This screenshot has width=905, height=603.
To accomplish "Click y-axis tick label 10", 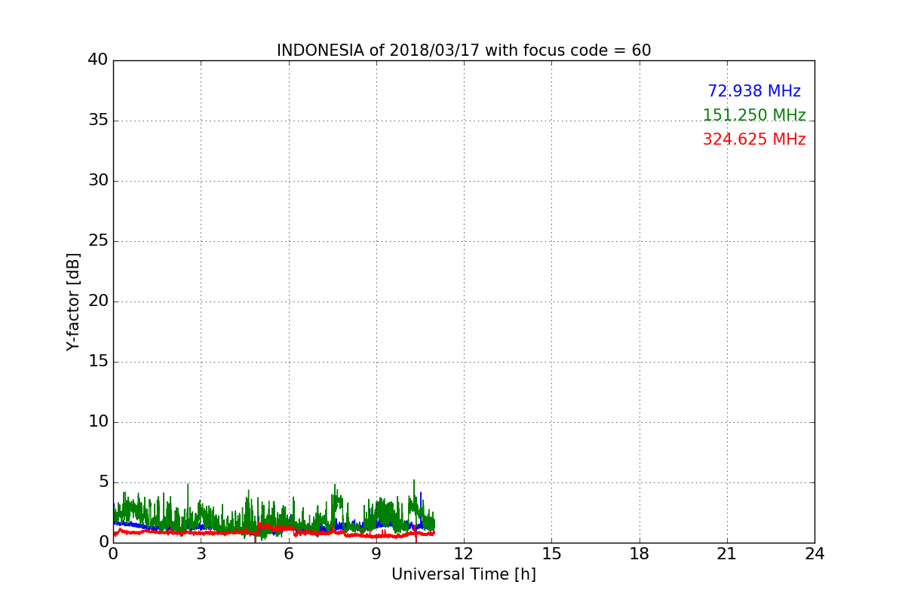I will click(x=98, y=421).
